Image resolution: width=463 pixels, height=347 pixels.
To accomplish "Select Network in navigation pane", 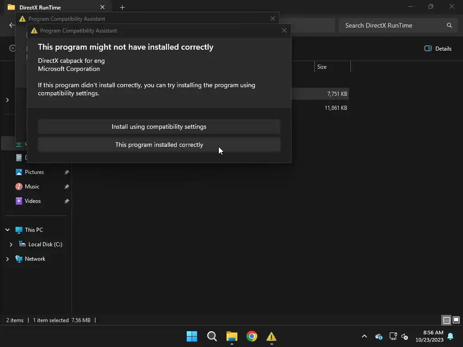I will 35,259.
